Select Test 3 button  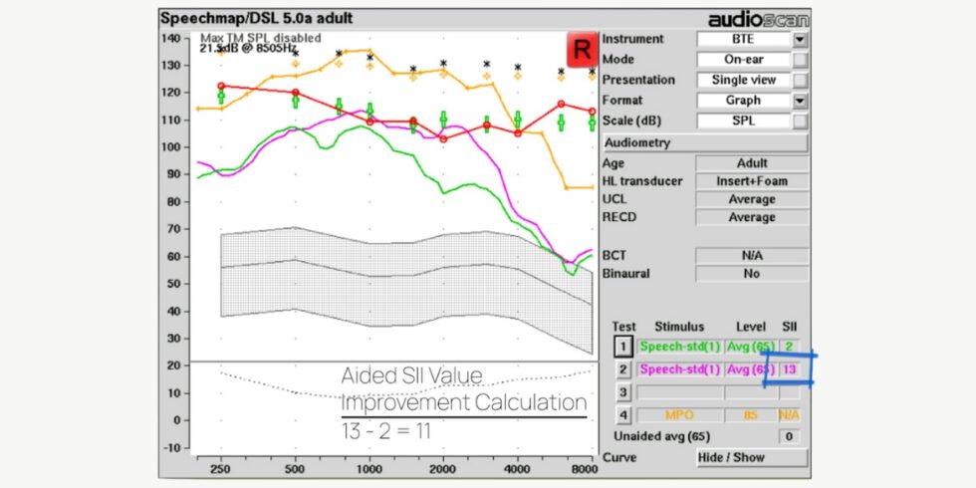[x=622, y=392]
